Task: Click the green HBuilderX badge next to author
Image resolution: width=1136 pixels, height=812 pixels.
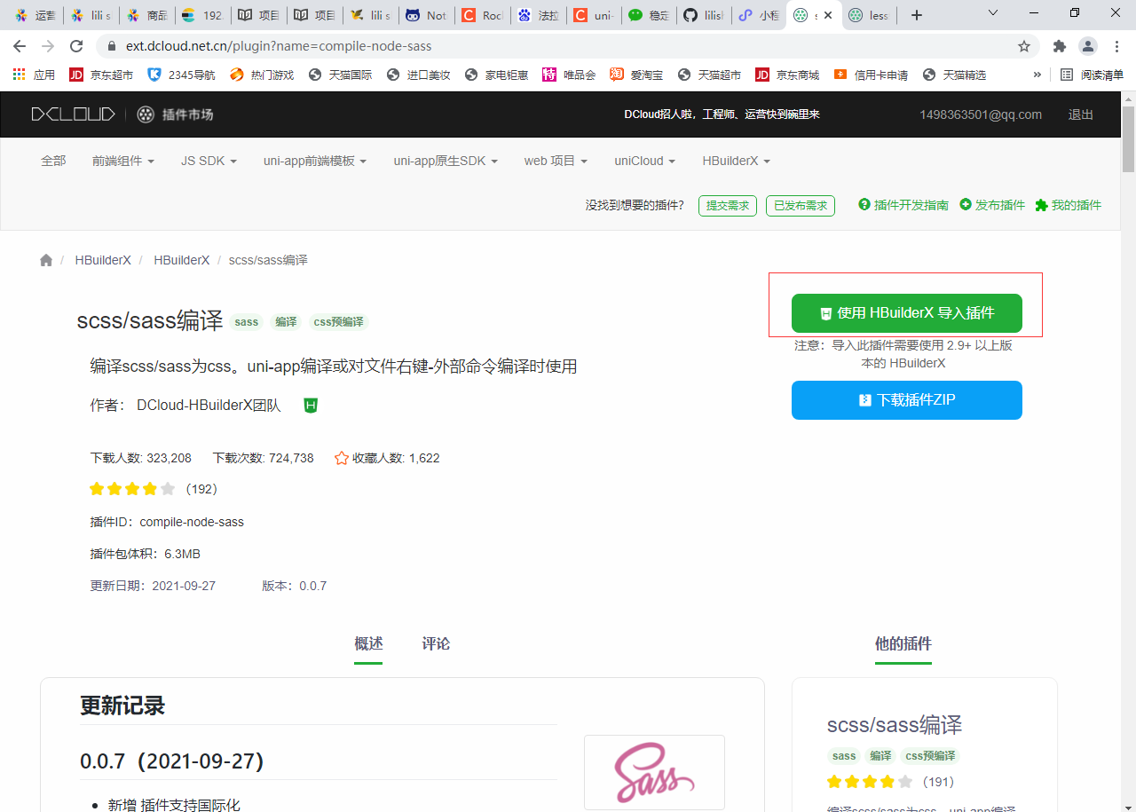Action: click(311, 406)
